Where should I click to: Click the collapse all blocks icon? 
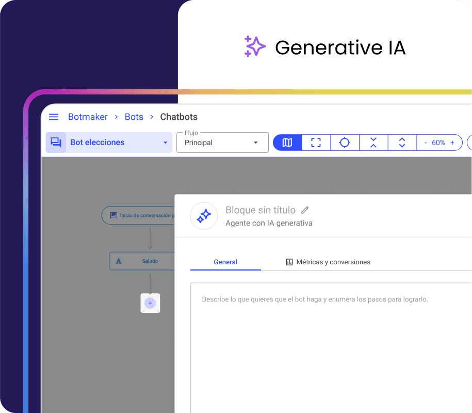coord(373,142)
